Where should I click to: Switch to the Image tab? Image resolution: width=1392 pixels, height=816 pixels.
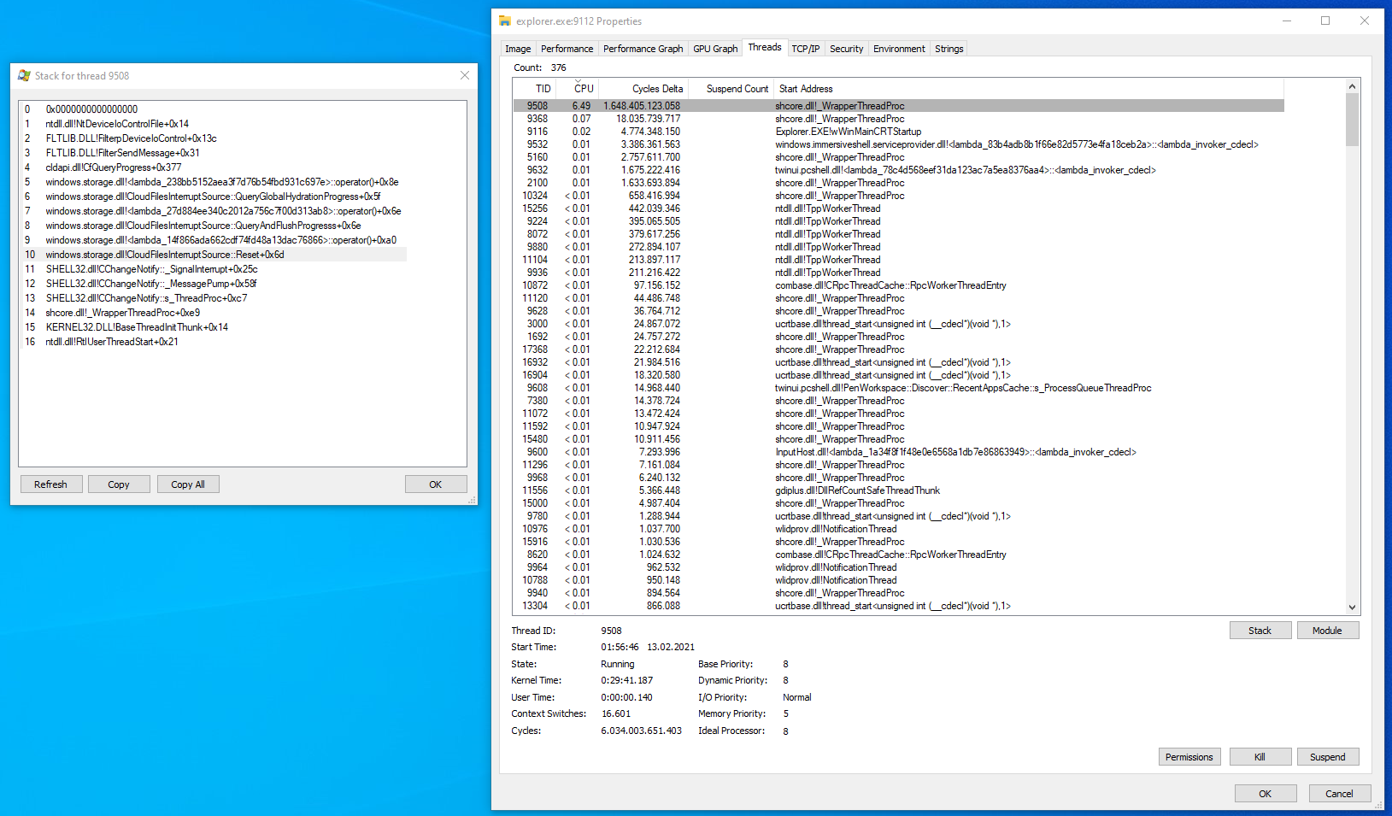[x=518, y=49]
